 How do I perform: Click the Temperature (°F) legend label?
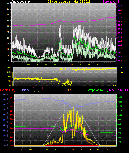click(97, 90)
